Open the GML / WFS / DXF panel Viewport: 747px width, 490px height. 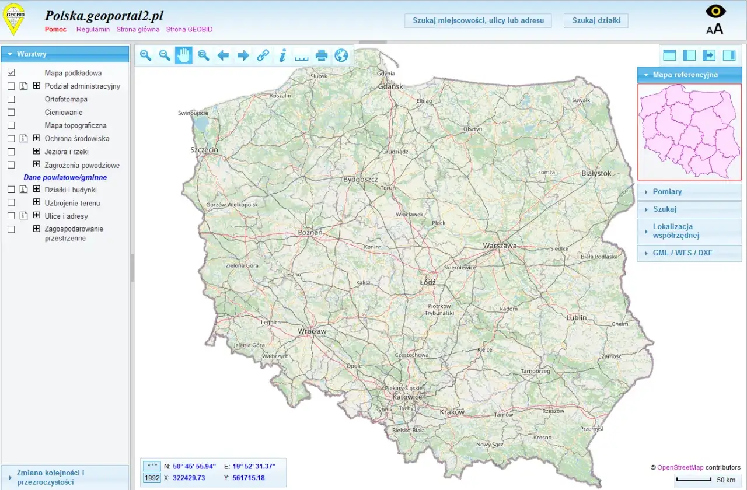coord(689,253)
